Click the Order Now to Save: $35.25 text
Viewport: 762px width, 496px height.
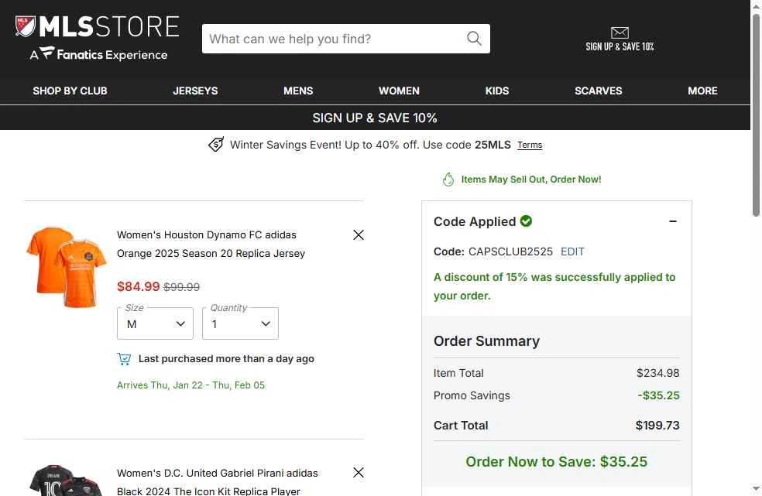click(x=557, y=461)
